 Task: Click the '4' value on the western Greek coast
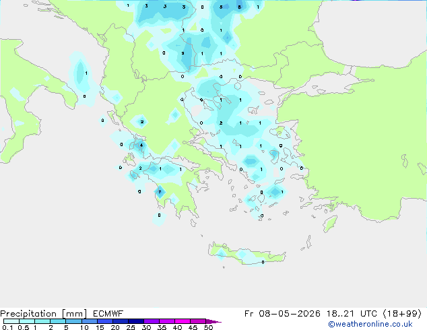141,145
